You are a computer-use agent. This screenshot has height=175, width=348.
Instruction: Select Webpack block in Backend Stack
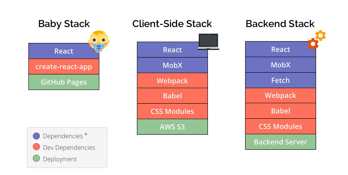pos(280,95)
